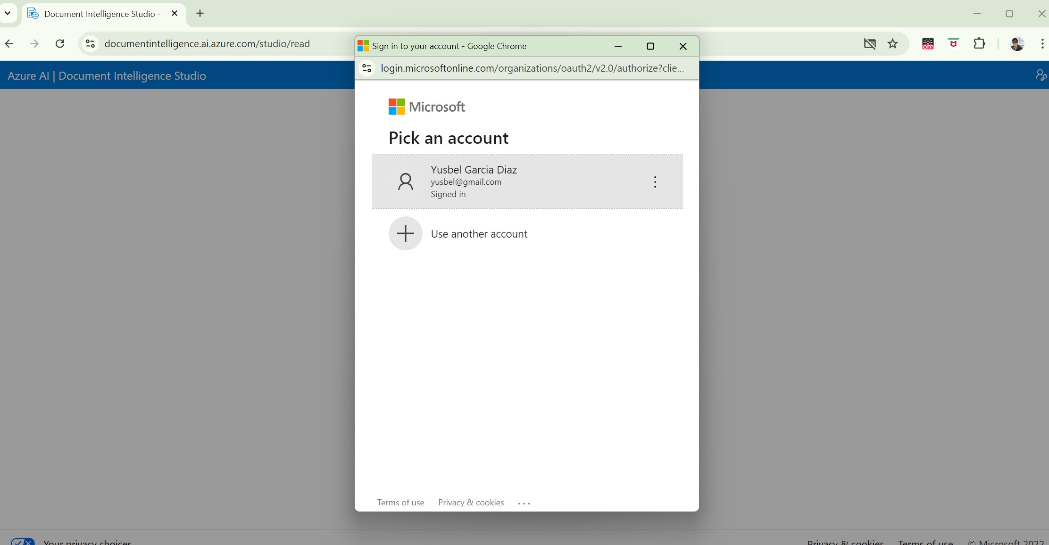
Task: Click the account avatar person icon
Action: (x=405, y=182)
